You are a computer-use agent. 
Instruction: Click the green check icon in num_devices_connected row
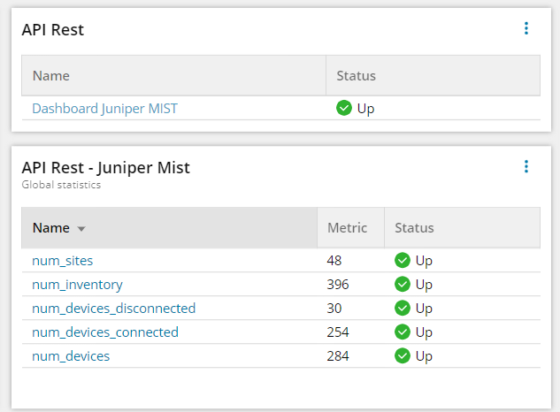point(403,332)
